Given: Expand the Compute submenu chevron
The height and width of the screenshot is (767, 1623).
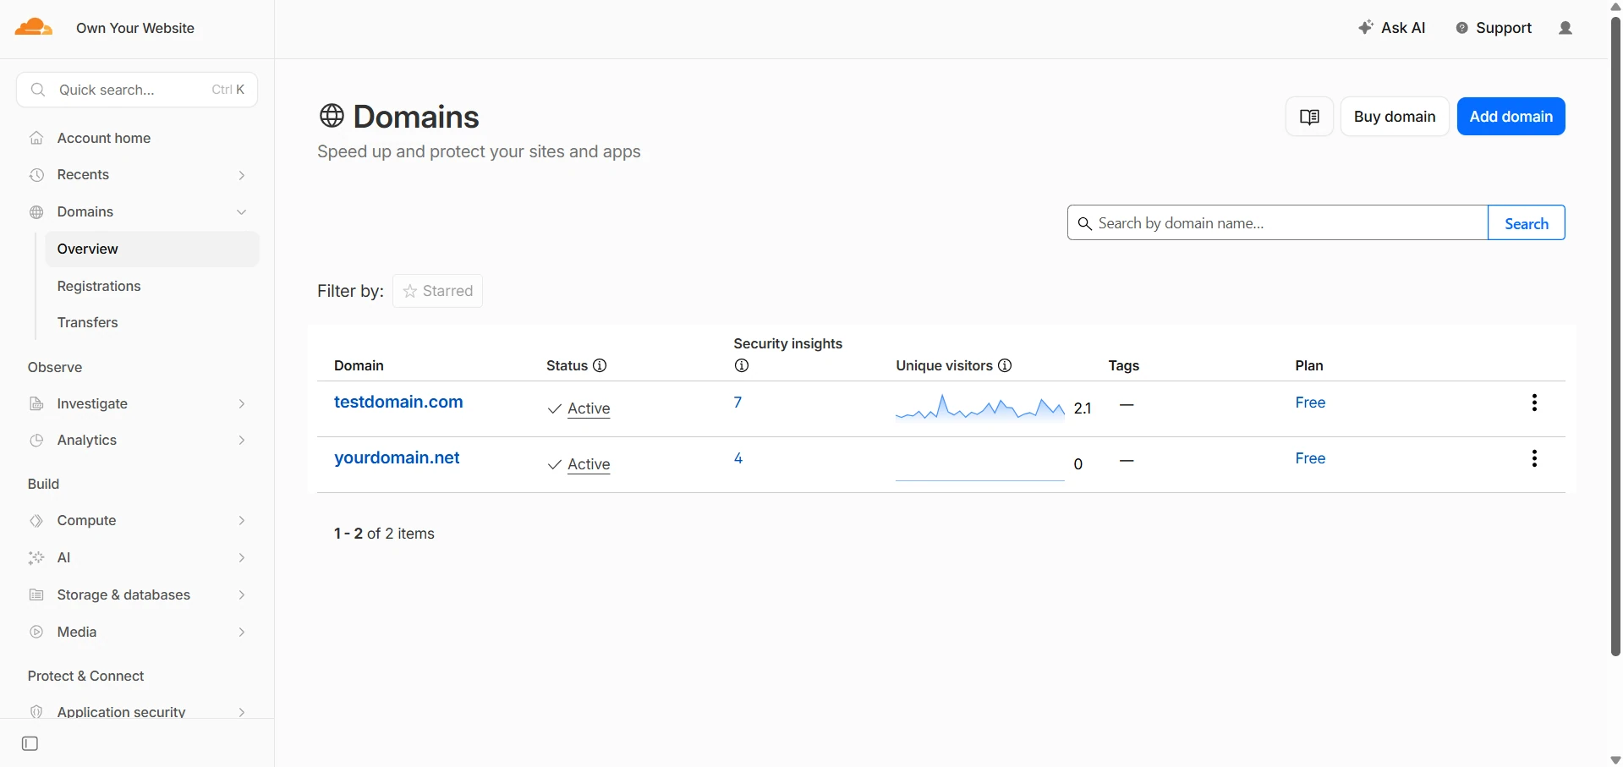Looking at the screenshot, I should [242, 521].
